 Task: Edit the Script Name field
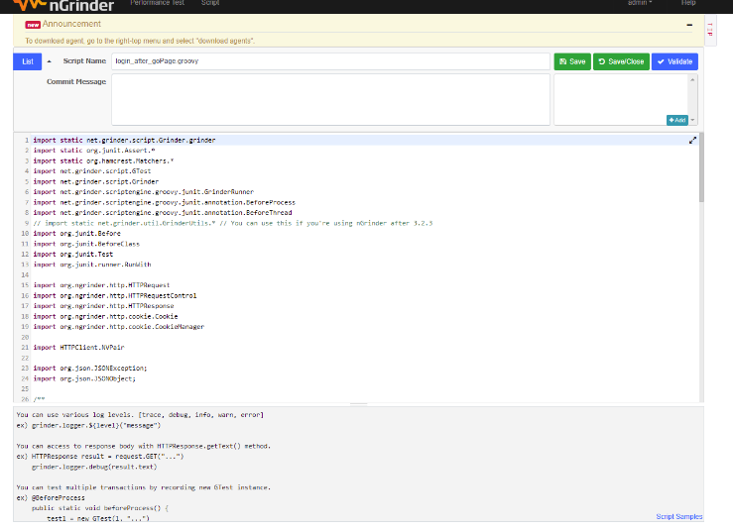(x=330, y=61)
